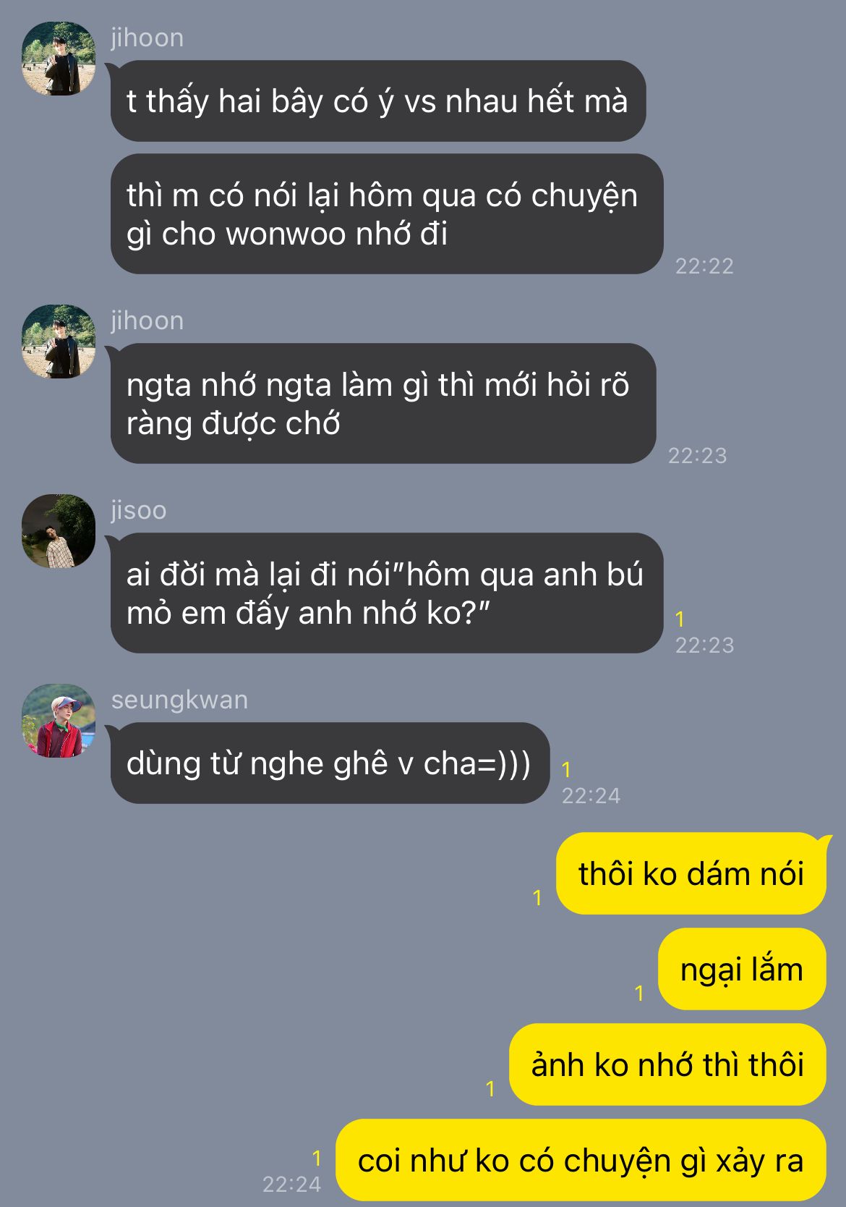Viewport: 846px width, 1207px height.
Task: Select yellow bubble "coi như ko có chuyện gì"
Action: pyautogui.click(x=581, y=1160)
